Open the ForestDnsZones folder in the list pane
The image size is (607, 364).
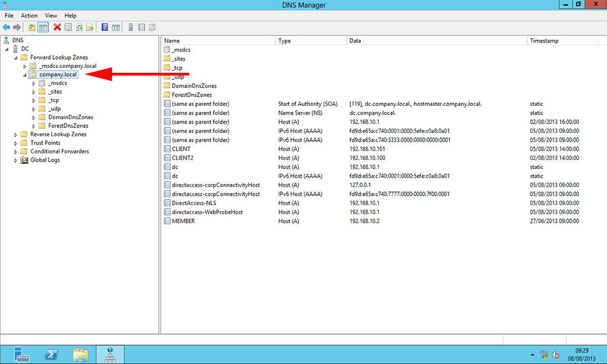click(x=188, y=95)
